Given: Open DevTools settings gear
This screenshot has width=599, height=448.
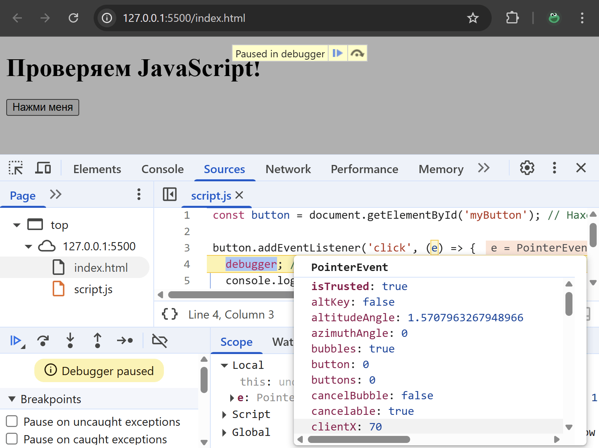Looking at the screenshot, I should coord(527,168).
